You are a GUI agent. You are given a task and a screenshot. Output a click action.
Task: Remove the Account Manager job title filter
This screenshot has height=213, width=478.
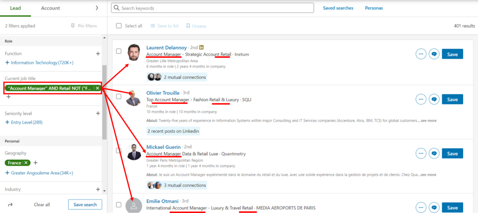point(98,88)
